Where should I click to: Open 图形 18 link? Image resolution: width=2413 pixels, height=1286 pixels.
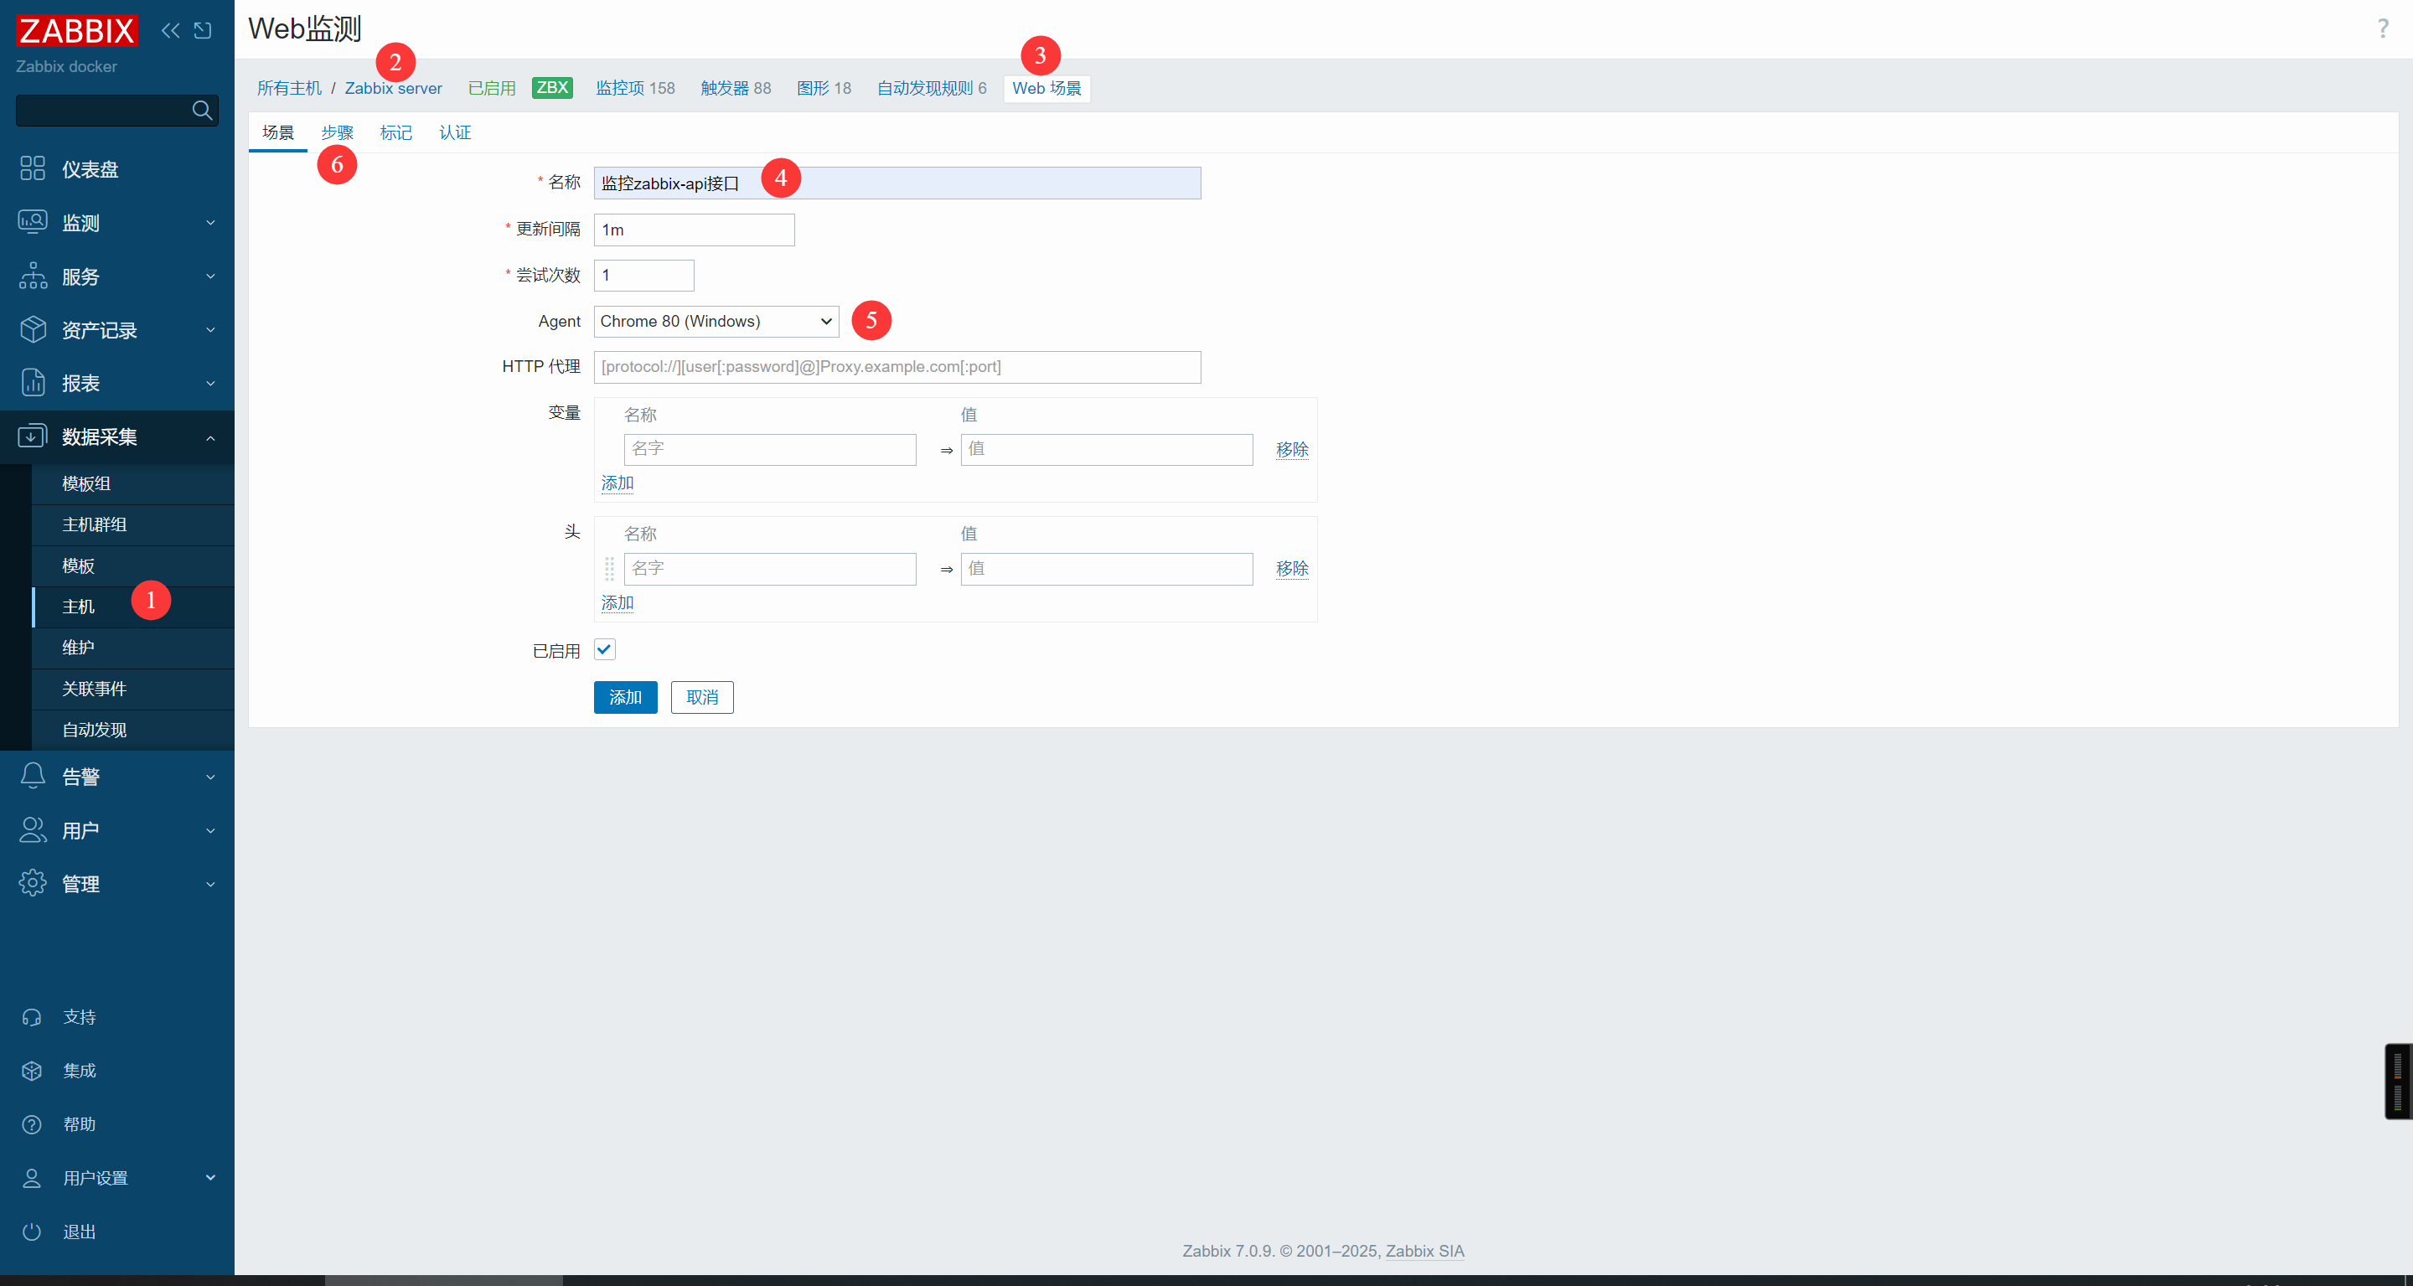pos(824,88)
